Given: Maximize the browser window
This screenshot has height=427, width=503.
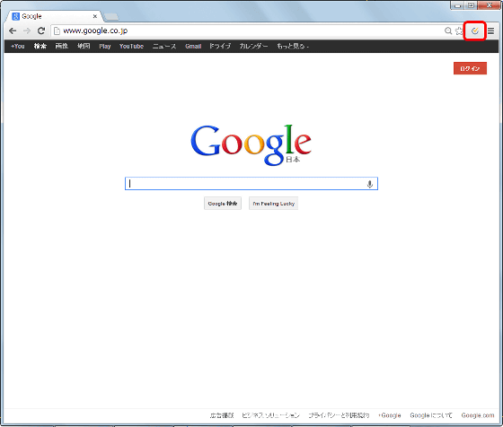Looking at the screenshot, I should point(471,5).
